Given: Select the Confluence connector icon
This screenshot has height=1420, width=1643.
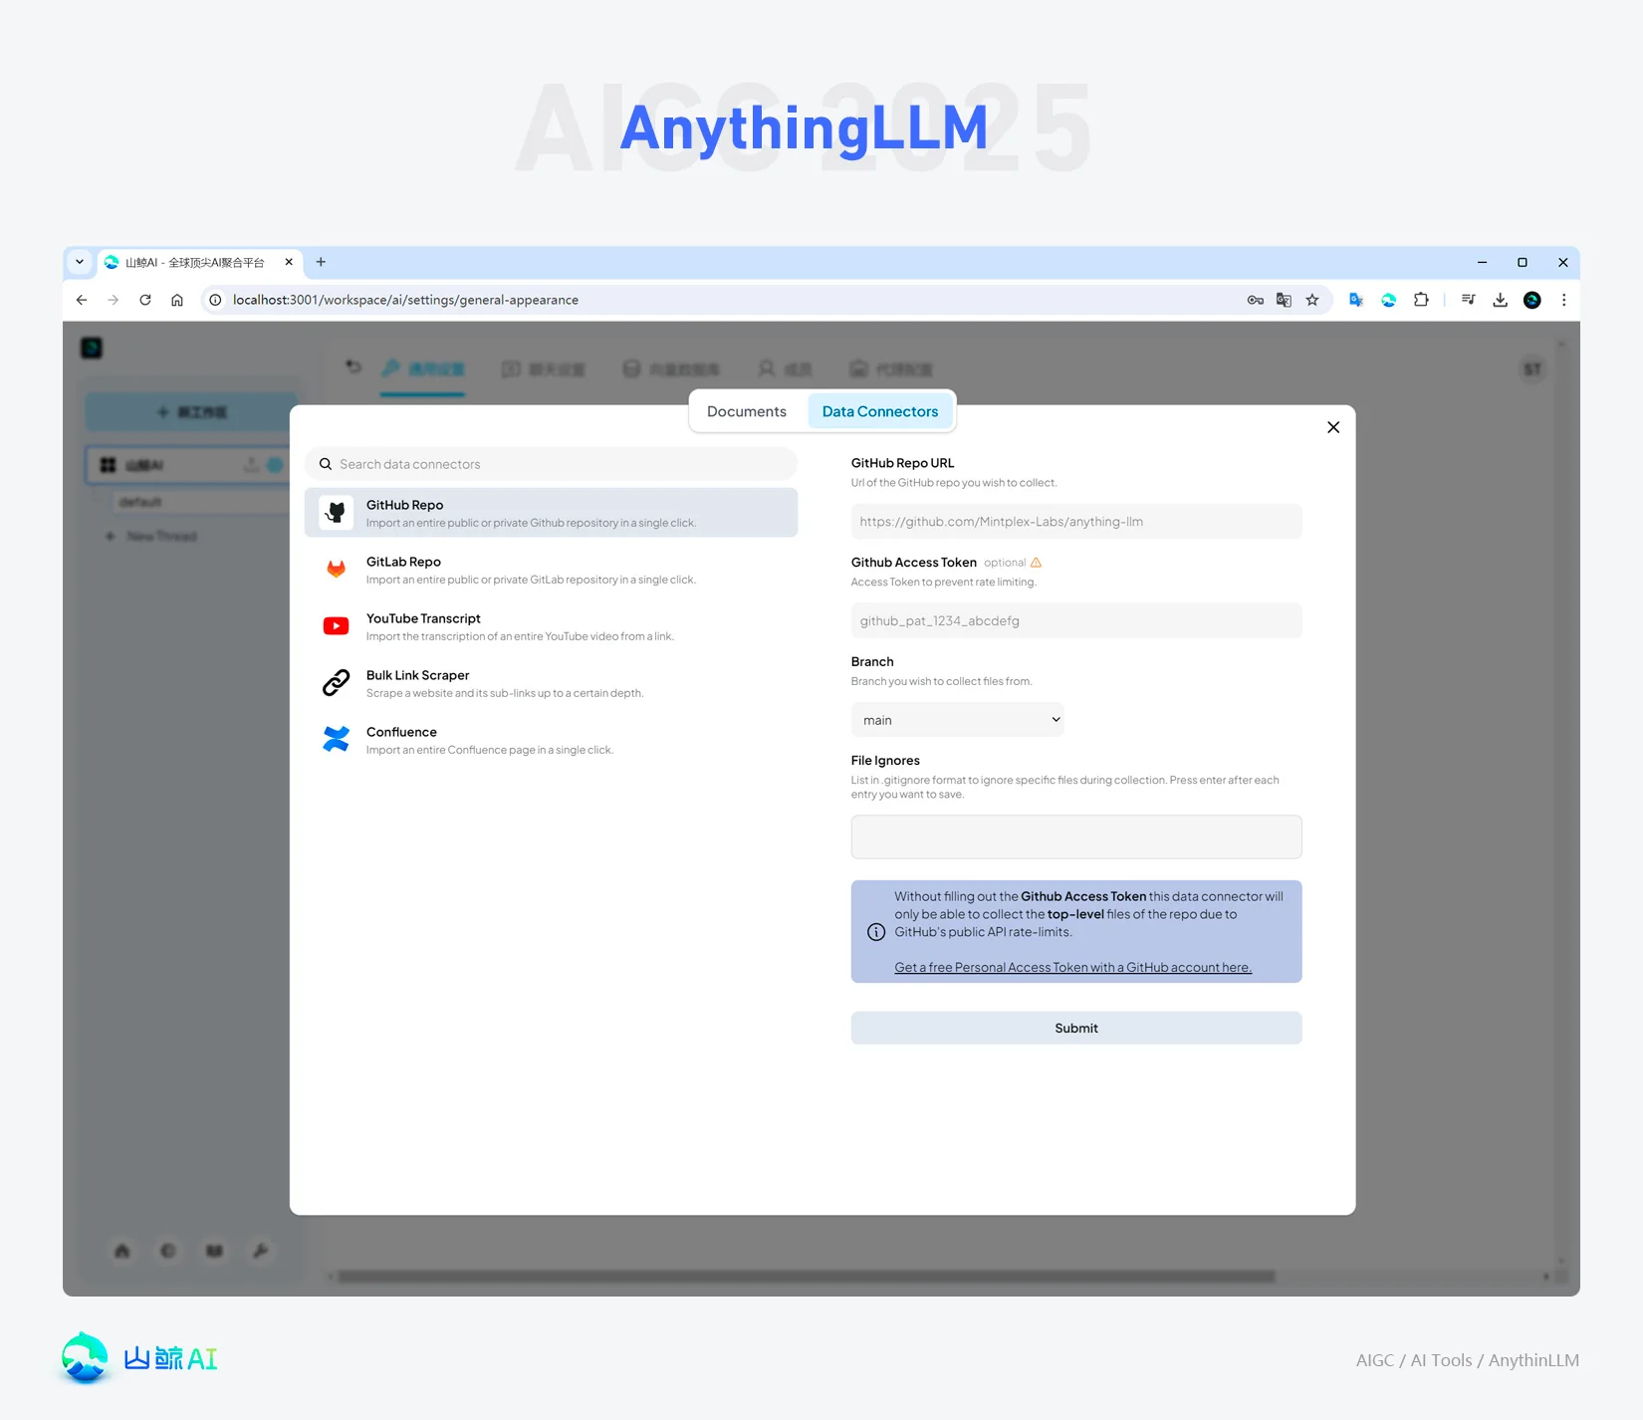Looking at the screenshot, I should 337,740.
